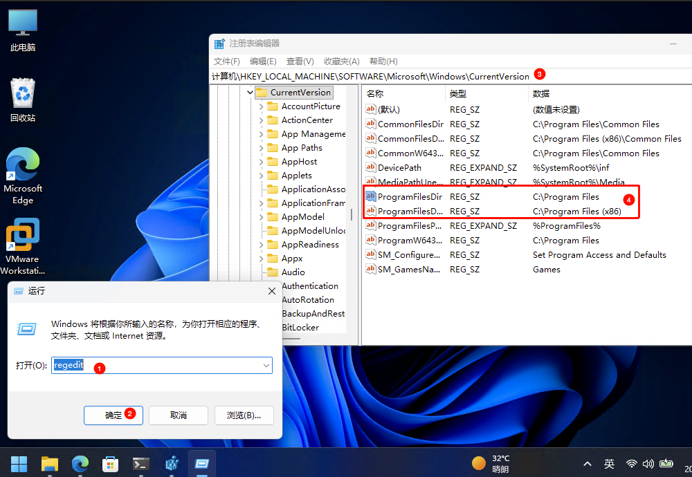692x477 pixels.
Task: Switch to Registry Editor taskbar icon
Action: coord(171,464)
